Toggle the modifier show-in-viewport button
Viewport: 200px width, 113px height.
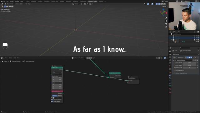click(189, 57)
